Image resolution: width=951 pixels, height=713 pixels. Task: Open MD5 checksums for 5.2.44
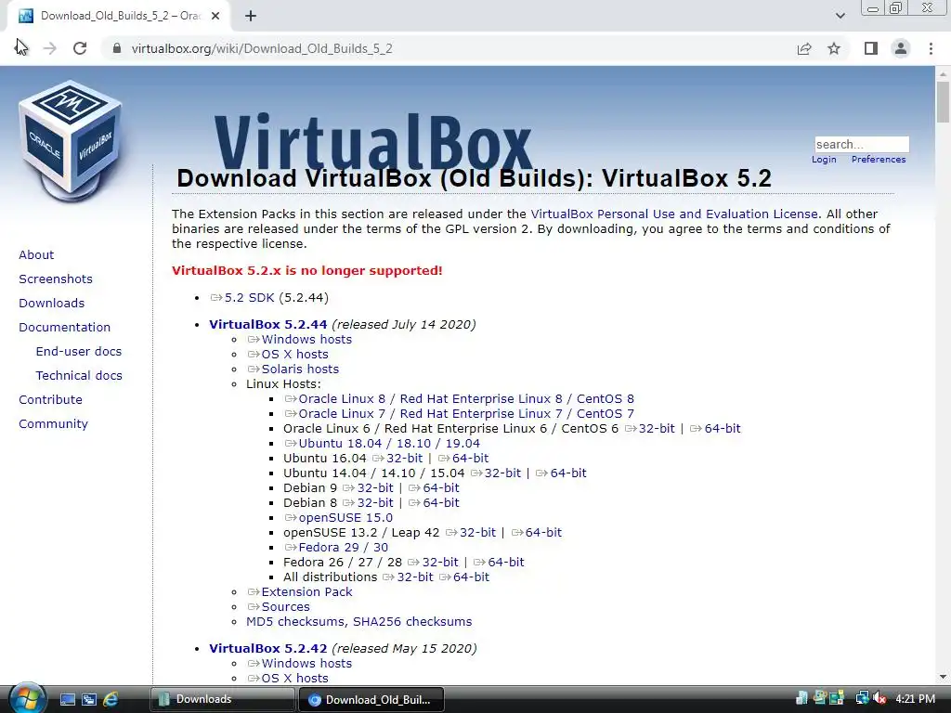[296, 621]
